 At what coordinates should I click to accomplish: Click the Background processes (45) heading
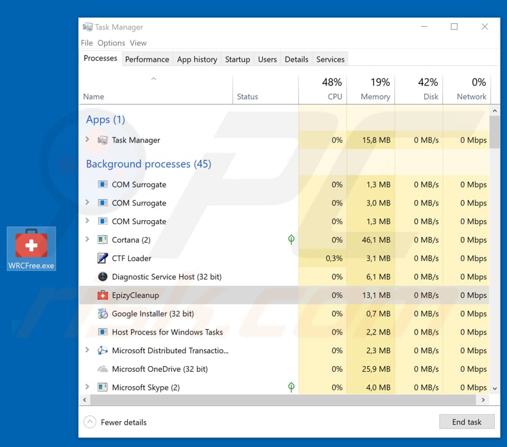pos(148,164)
